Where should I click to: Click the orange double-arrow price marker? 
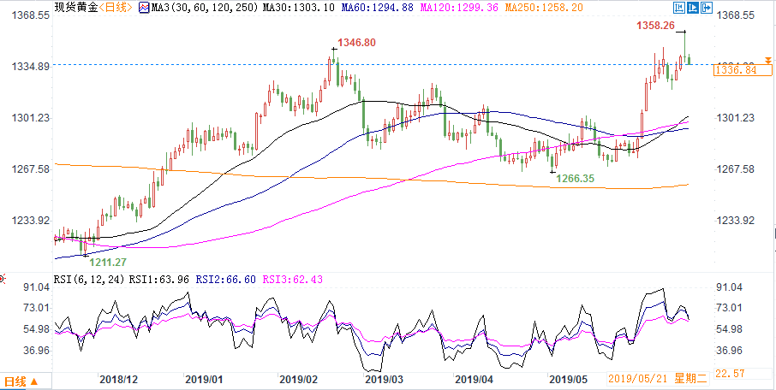pyautogui.click(x=767, y=61)
